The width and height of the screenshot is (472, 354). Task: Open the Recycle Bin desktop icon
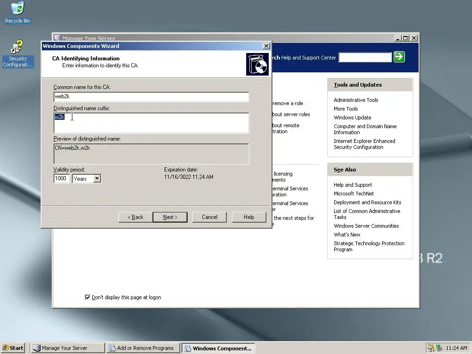[18, 12]
